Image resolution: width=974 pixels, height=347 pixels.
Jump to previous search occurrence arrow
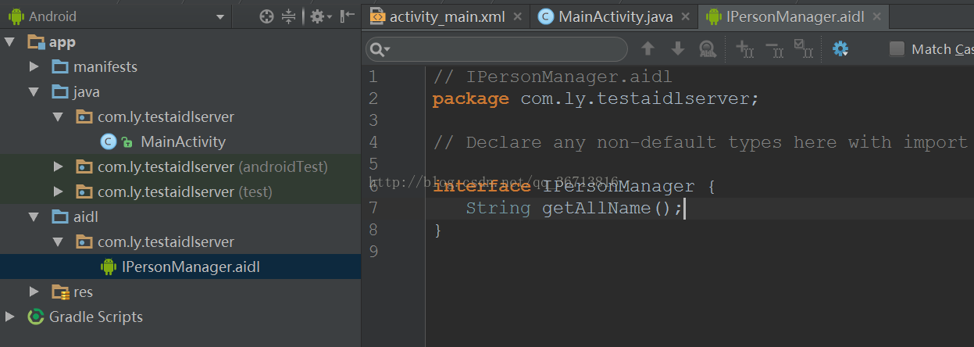[648, 49]
